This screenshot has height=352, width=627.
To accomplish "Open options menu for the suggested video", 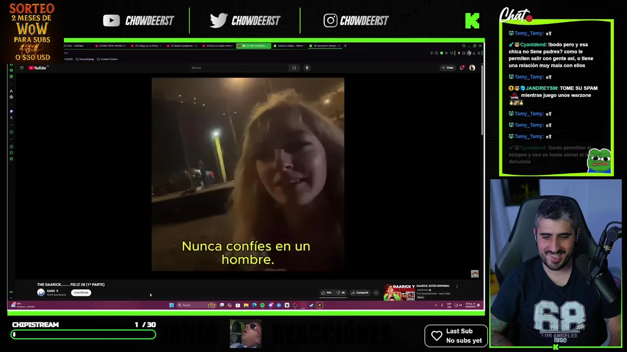I will (457, 286).
